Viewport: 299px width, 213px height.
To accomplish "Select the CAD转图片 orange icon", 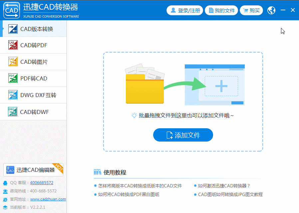I will tap(13, 61).
